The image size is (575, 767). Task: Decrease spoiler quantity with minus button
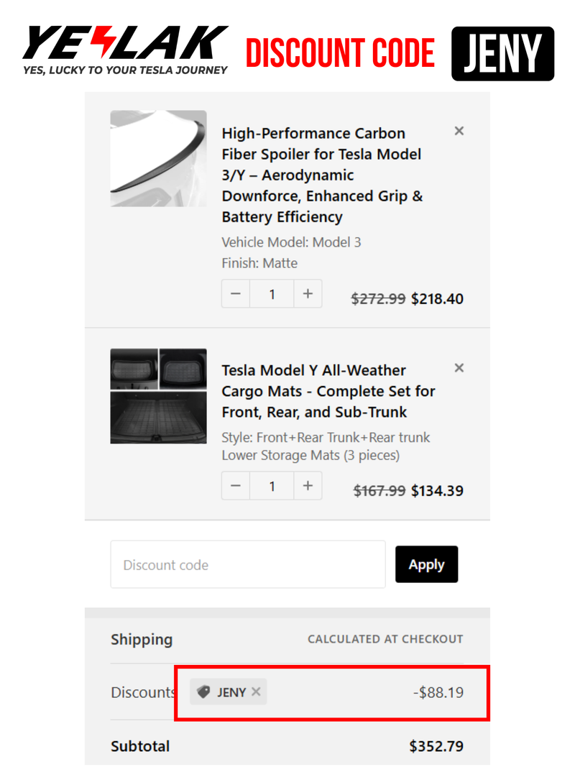tap(236, 294)
